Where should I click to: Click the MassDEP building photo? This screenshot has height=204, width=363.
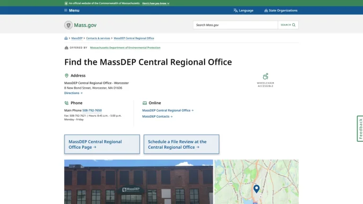click(138, 182)
